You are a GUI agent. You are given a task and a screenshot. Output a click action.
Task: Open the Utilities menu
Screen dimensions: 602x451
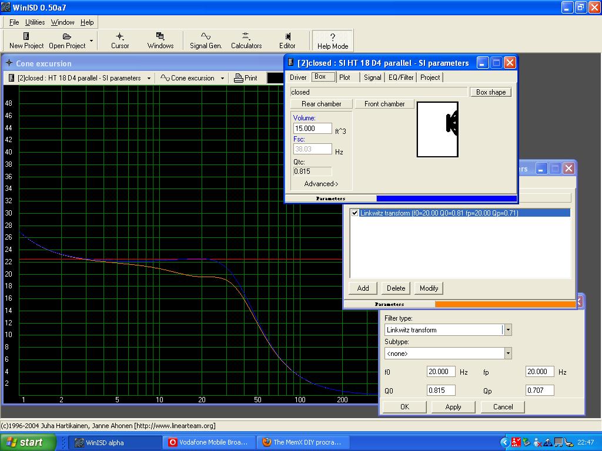pos(35,22)
